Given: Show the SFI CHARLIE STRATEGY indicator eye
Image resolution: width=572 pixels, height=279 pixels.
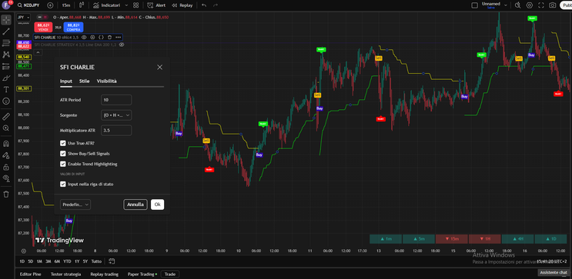Looking at the screenshot, I should (122, 45).
